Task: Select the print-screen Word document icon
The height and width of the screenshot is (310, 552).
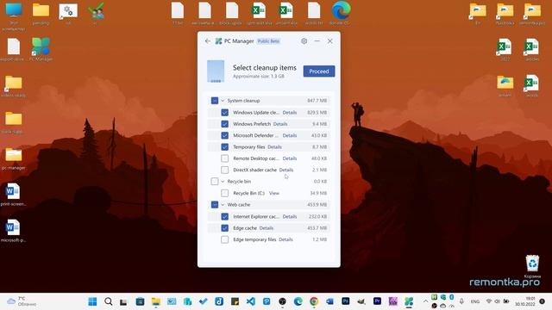Action: point(14,195)
